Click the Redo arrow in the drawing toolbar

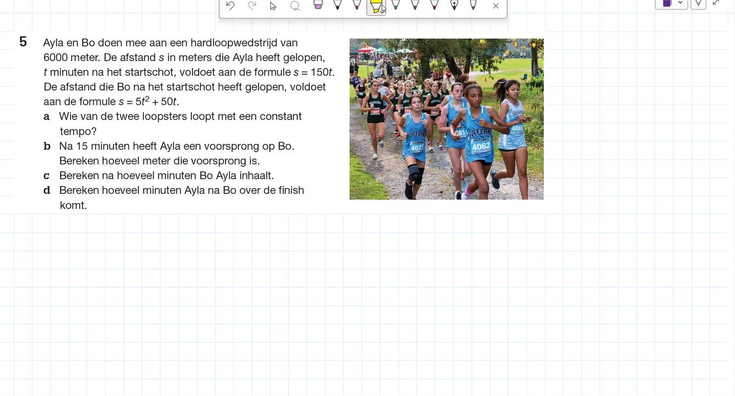click(252, 6)
